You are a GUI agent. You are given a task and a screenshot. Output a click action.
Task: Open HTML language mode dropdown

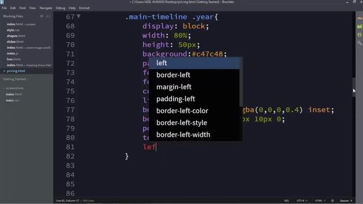[x=320, y=201]
